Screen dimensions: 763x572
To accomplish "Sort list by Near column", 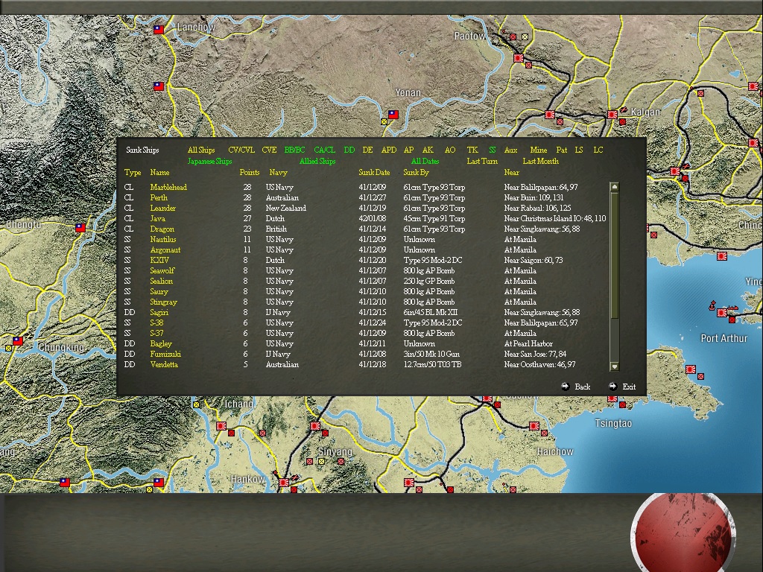I will (511, 172).
